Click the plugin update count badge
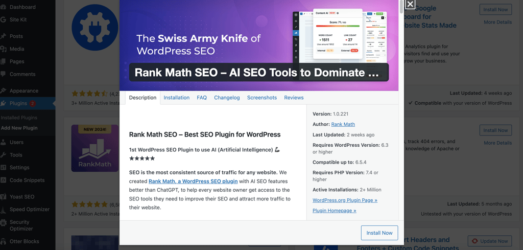This screenshot has width=523, height=250. tap(32, 103)
